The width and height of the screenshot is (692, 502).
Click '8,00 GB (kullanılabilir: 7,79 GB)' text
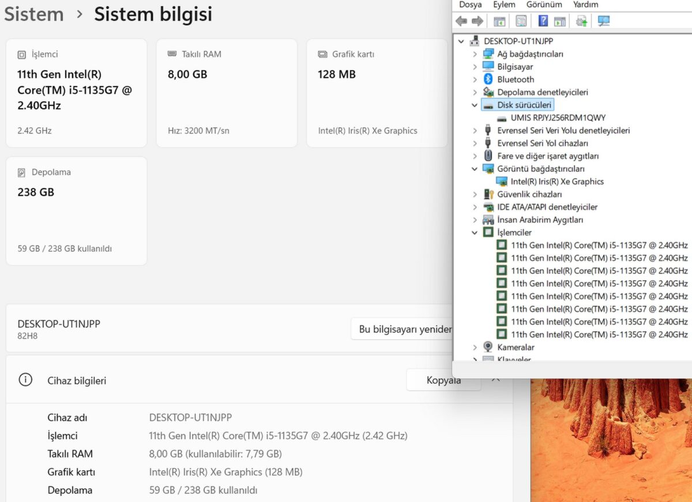point(215,454)
